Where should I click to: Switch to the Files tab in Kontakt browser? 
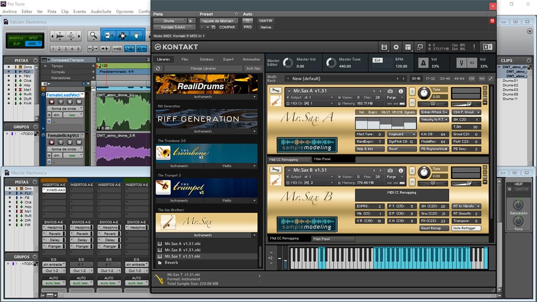(x=185, y=60)
